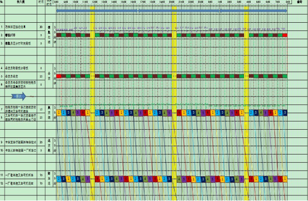Click the first orange 1 block in row 7
308x201 pixels.
pos(59,113)
